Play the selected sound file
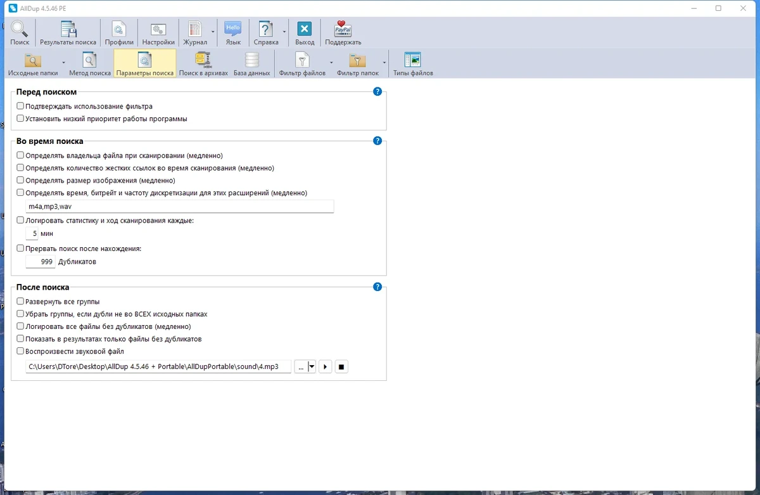 326,366
